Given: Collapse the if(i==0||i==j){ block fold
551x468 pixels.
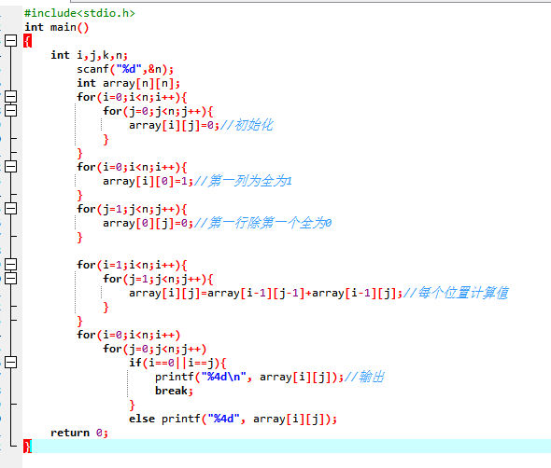Looking at the screenshot, I should pyautogui.click(x=10, y=362).
